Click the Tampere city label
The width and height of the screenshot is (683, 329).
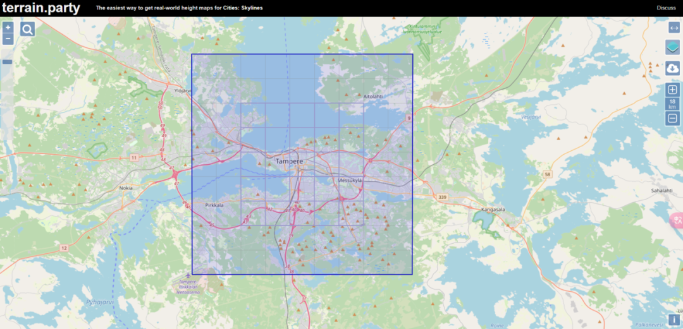pyautogui.click(x=289, y=162)
